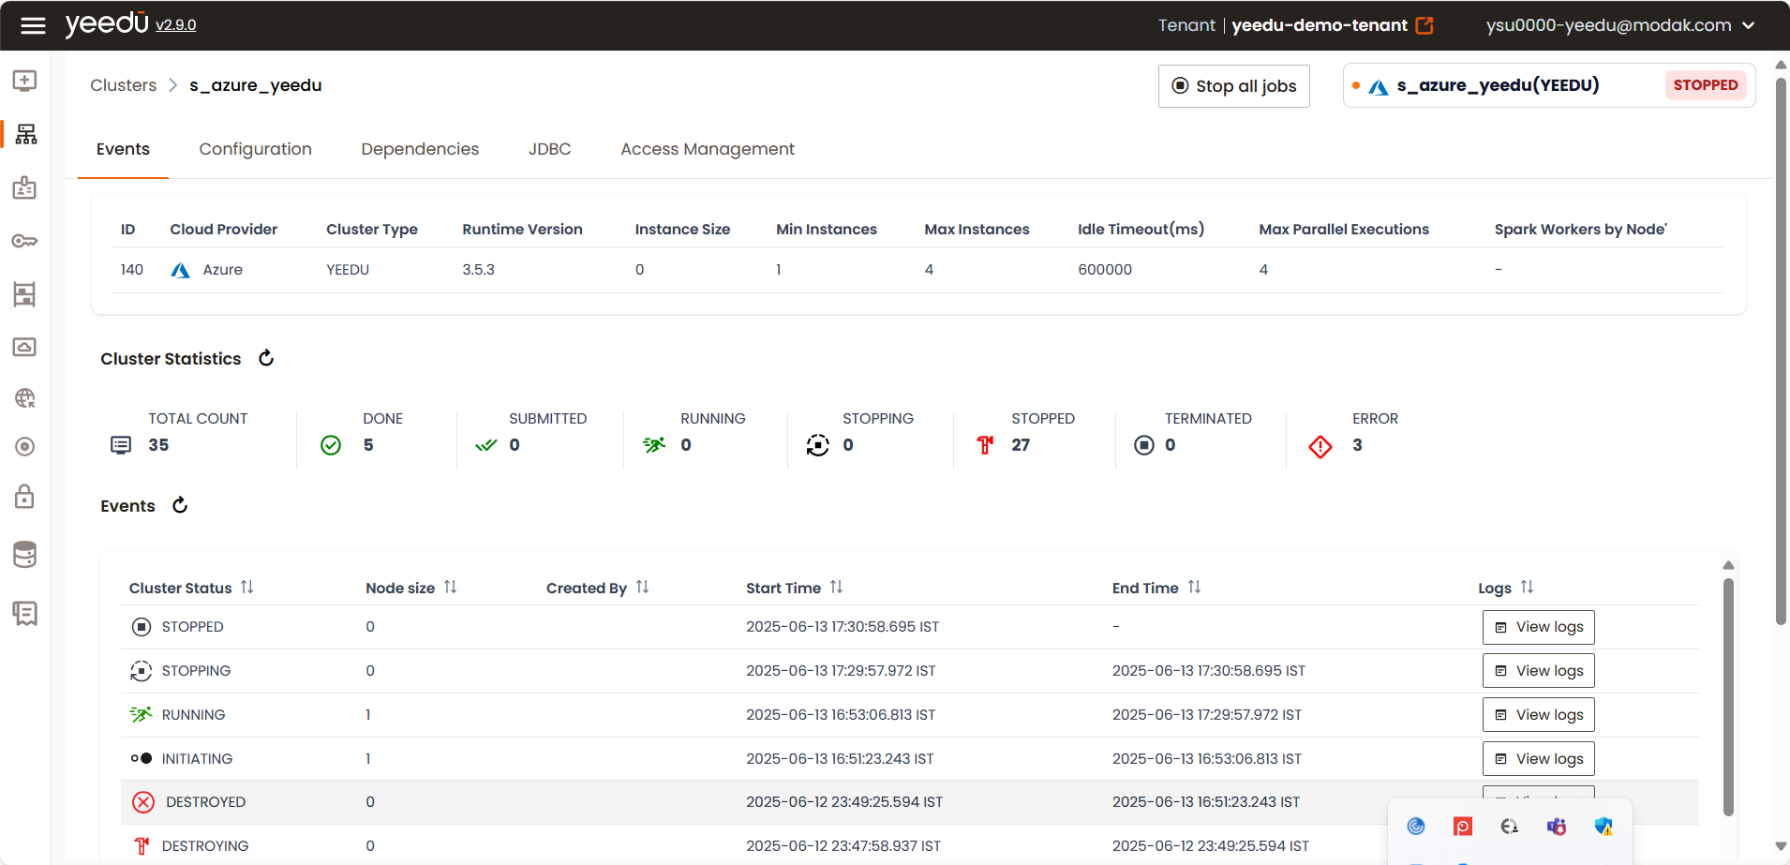The width and height of the screenshot is (1790, 865).
Task: Click the red STOPPED status badge
Action: click(x=1706, y=85)
